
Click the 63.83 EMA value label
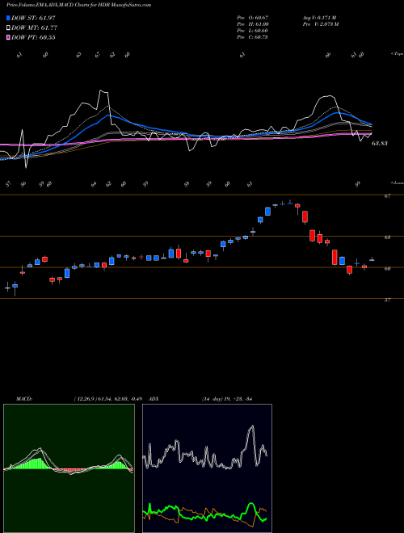coord(379,144)
